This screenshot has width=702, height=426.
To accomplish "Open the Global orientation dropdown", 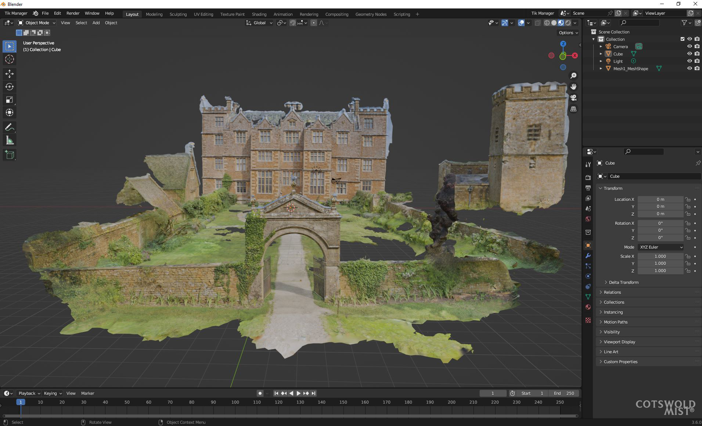I will pos(259,23).
